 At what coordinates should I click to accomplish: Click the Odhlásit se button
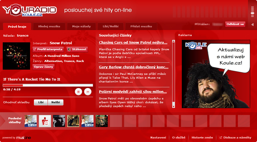click(235, 24)
